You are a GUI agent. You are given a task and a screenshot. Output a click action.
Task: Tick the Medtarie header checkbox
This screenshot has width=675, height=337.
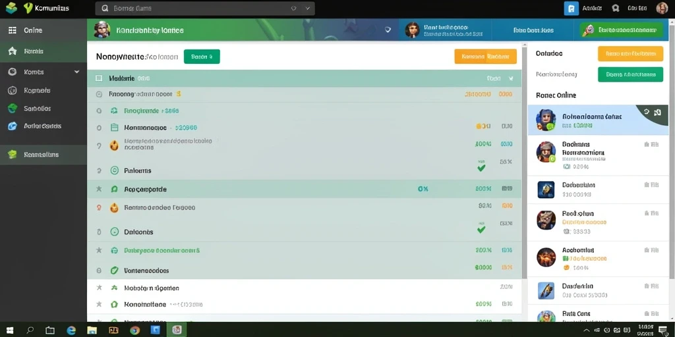pos(99,78)
